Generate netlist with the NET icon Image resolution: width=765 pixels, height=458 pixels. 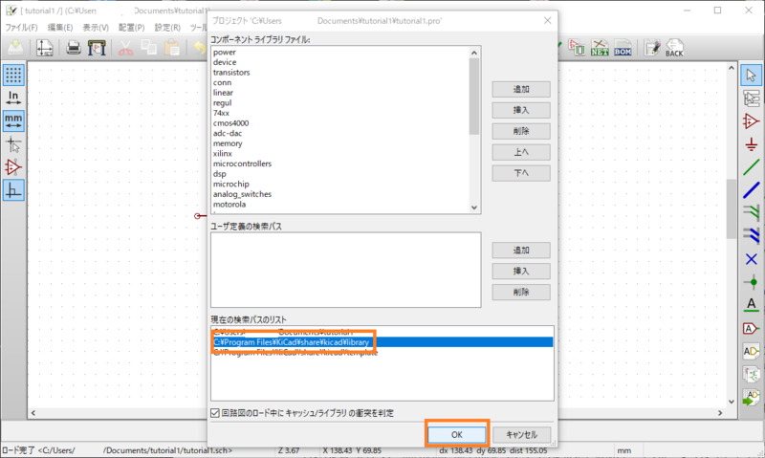click(600, 48)
